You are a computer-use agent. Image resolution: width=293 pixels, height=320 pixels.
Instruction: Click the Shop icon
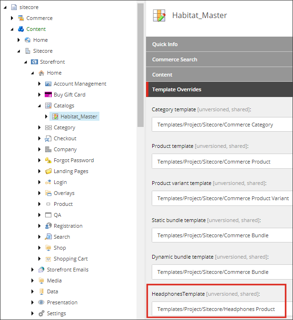coord(48,248)
